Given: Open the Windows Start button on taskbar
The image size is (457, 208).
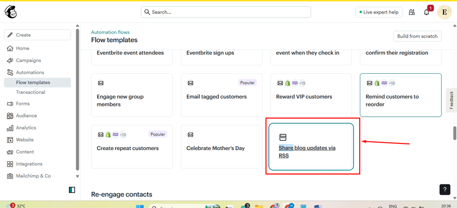Looking at the screenshot, I should pos(140,206).
